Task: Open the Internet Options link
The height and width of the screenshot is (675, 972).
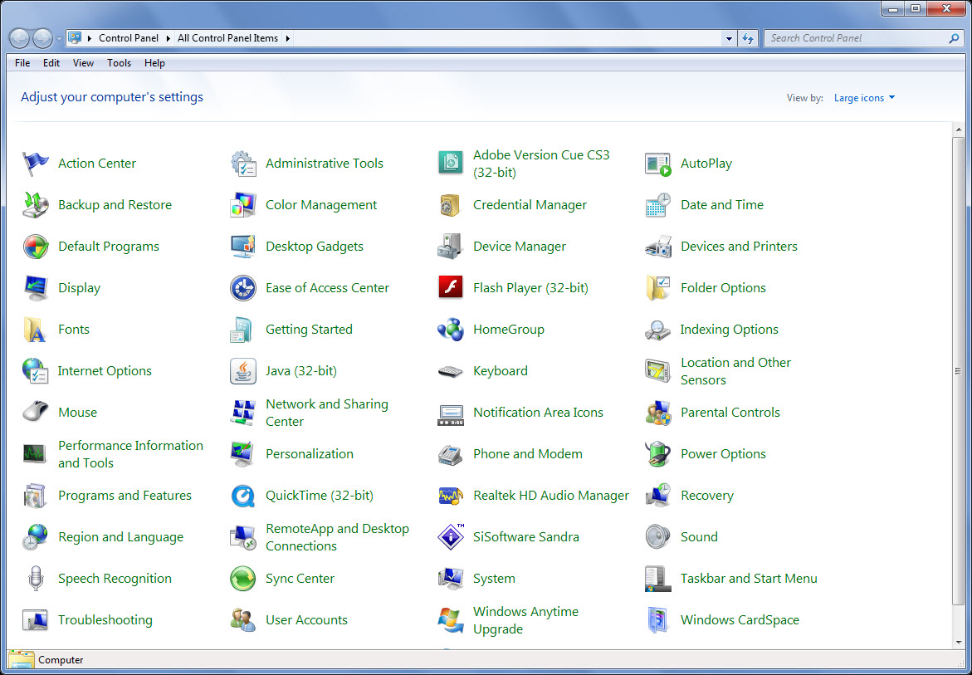Action: 105,371
